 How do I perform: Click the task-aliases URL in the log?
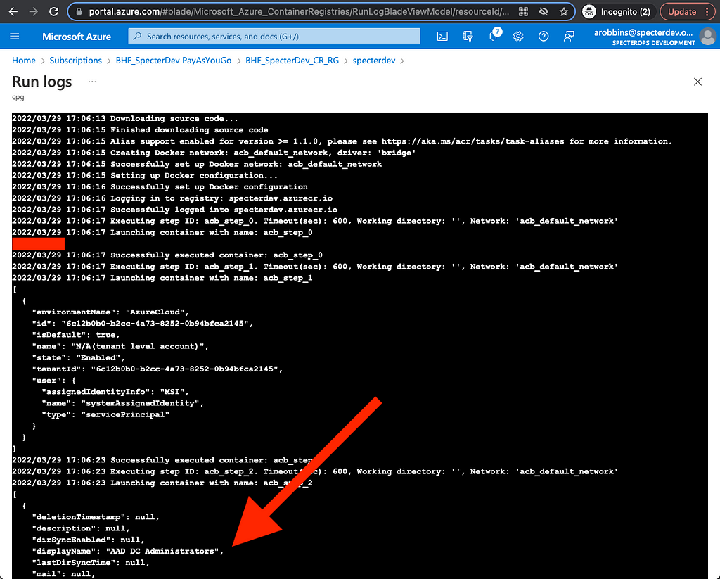click(x=473, y=141)
